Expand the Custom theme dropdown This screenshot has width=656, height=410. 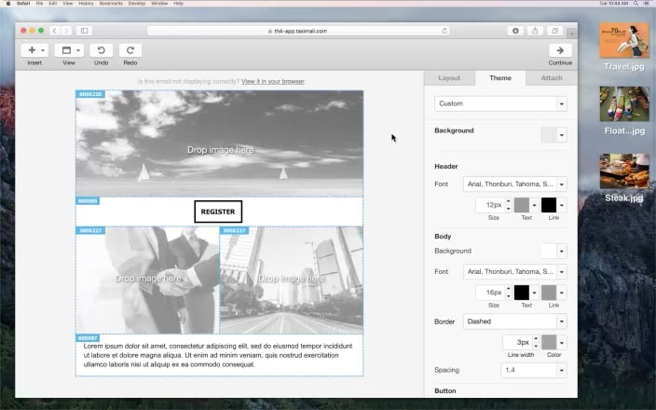(x=500, y=103)
